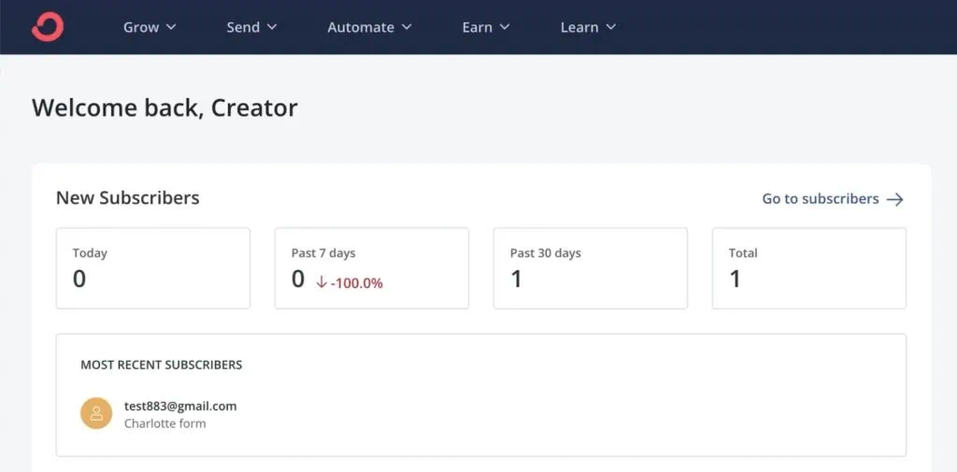The width and height of the screenshot is (957, 472).
Task: Click the red down-arrow trend indicator
Action: coord(321,282)
